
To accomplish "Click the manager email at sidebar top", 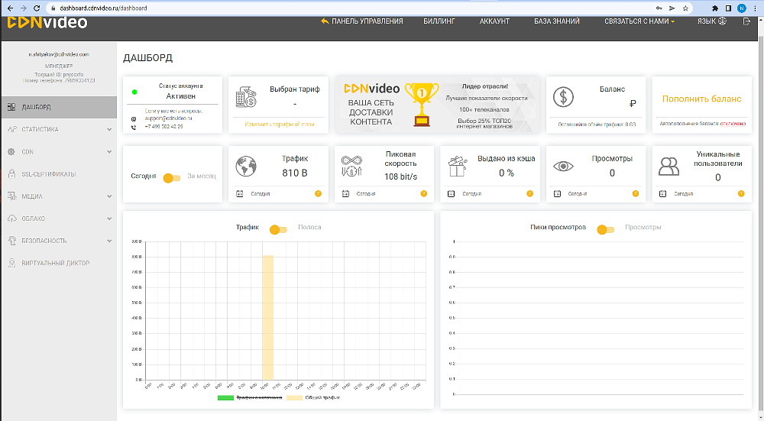I will click(x=59, y=54).
